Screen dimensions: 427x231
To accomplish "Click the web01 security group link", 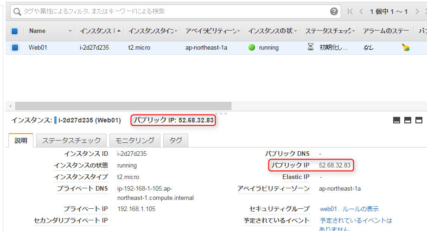I will [330, 209].
